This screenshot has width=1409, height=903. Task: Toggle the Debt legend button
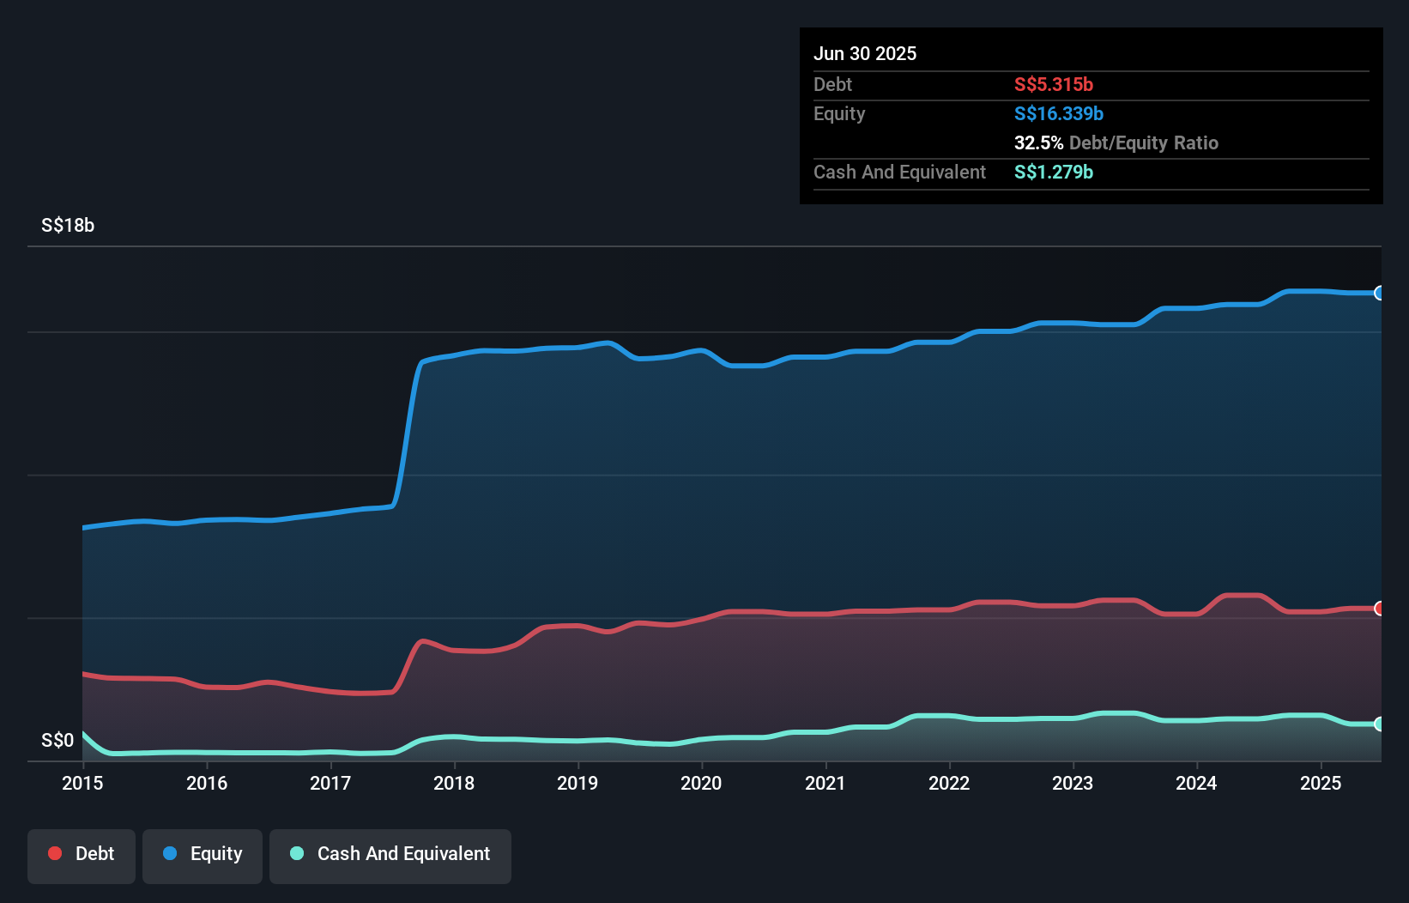(82, 855)
